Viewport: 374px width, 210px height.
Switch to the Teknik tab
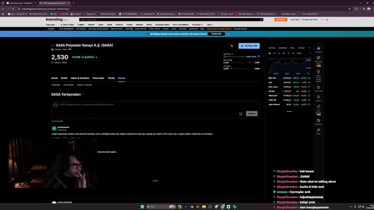[111, 78]
